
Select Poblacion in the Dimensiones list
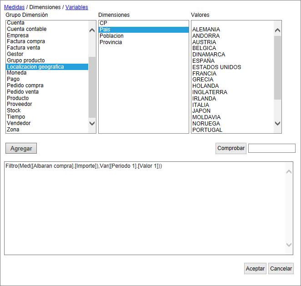(111, 36)
